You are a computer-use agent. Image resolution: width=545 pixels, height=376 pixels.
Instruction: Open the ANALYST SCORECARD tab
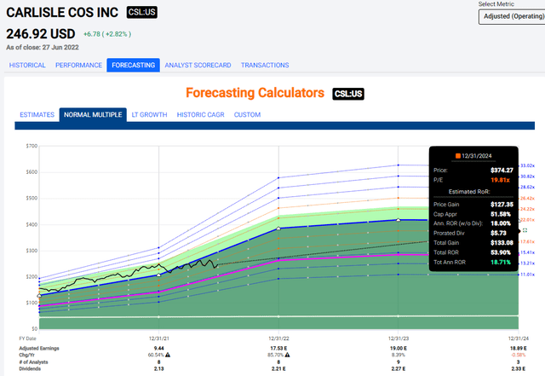pyautogui.click(x=198, y=65)
